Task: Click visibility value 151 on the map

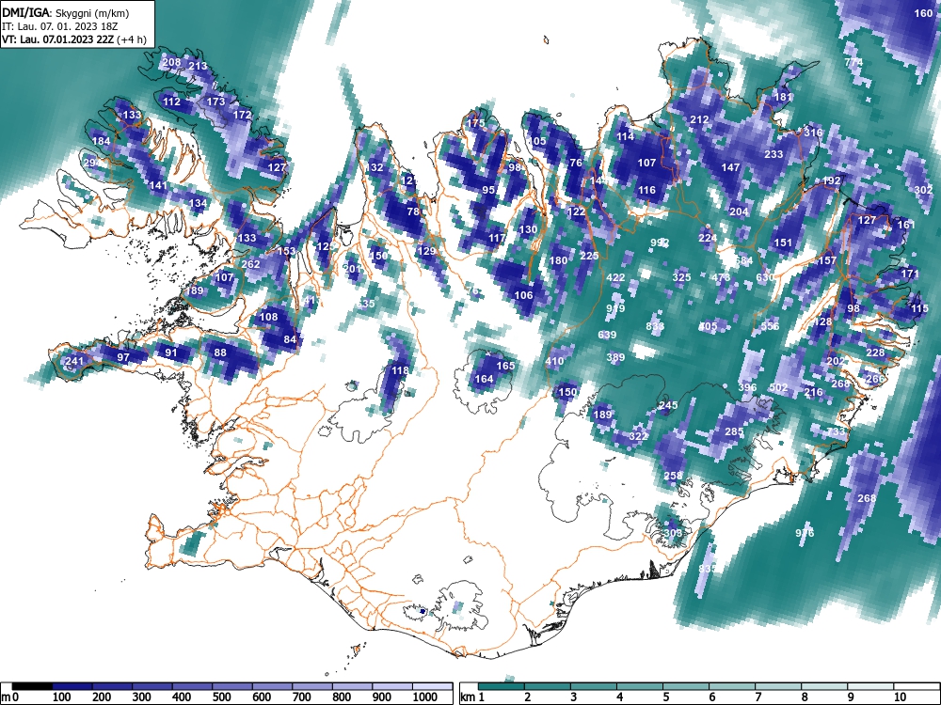Action: 784,243
